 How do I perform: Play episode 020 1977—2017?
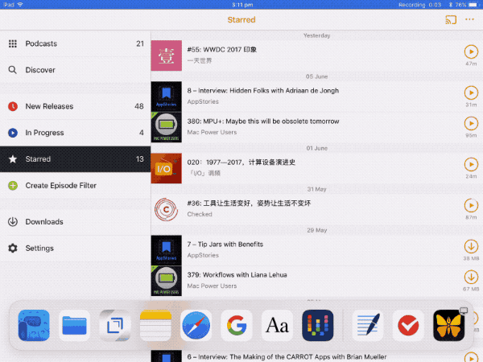tap(471, 164)
